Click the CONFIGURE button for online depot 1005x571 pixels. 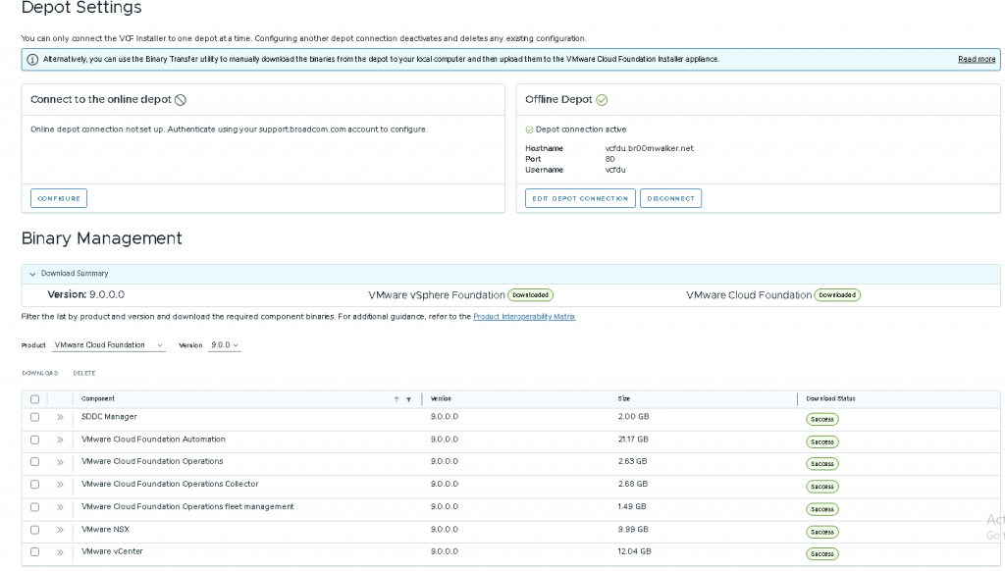tap(59, 198)
